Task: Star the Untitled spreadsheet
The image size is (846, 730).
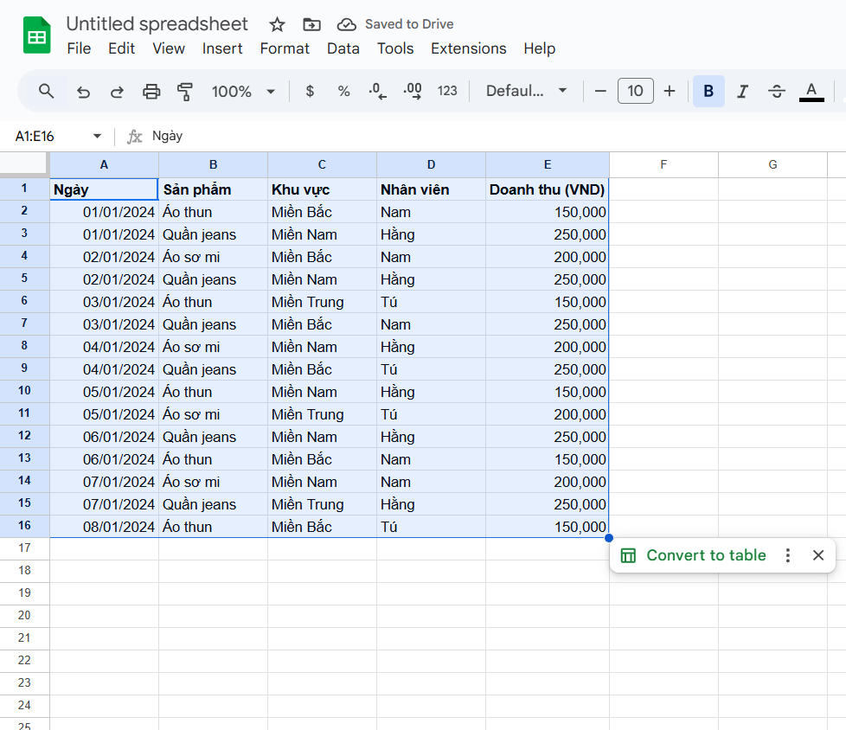Action: [277, 24]
